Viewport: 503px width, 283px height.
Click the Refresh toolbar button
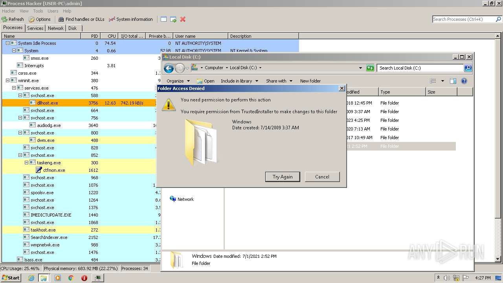[x=13, y=19]
